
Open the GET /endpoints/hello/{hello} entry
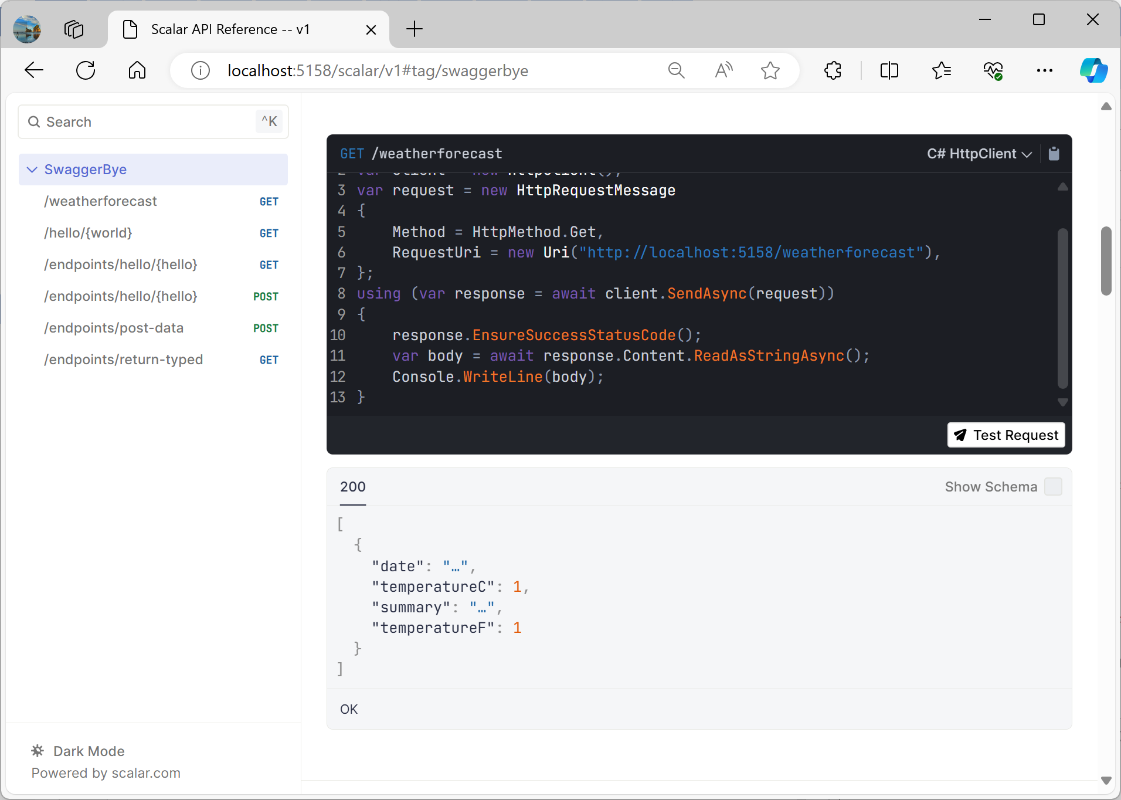pyautogui.click(x=153, y=265)
